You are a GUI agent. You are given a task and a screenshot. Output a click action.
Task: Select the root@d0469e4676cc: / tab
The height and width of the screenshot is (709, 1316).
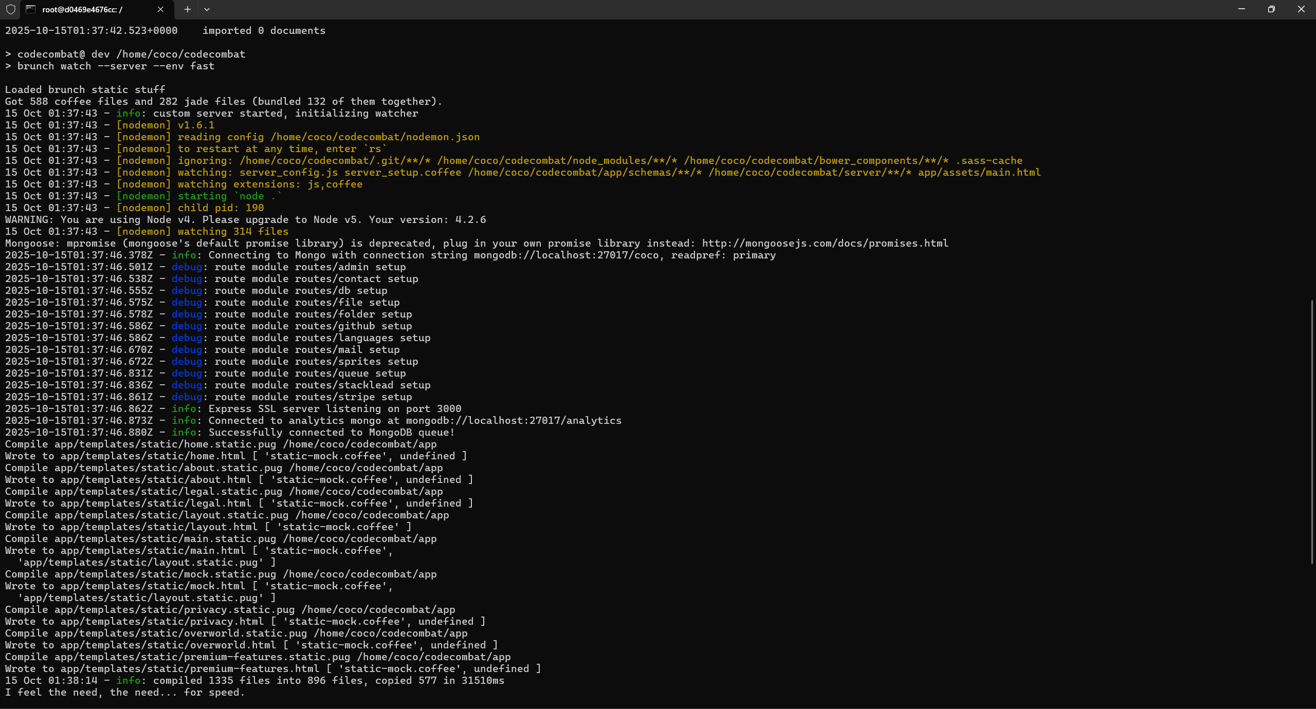click(x=82, y=9)
